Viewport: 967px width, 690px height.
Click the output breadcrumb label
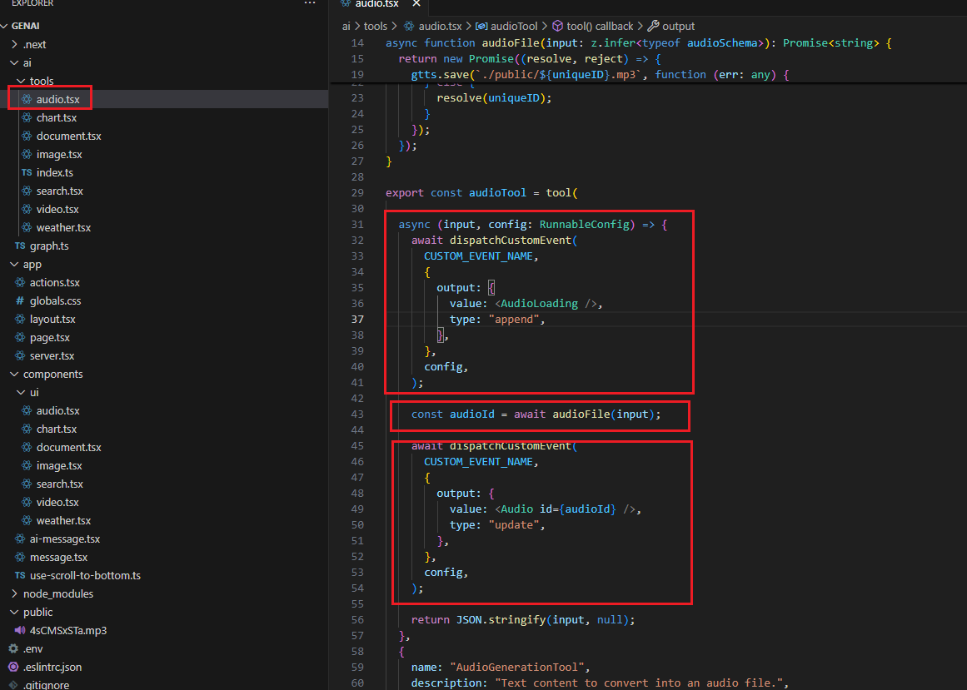678,26
